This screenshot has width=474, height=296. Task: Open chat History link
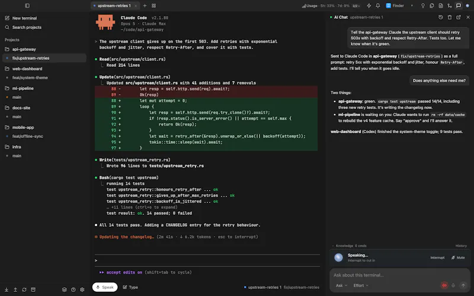(x=461, y=246)
